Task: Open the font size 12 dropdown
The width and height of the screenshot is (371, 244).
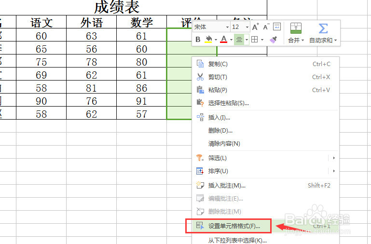Action: pyautogui.click(x=247, y=27)
